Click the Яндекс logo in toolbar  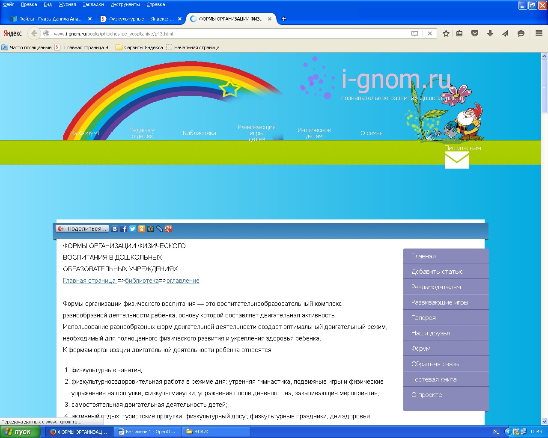[13, 33]
